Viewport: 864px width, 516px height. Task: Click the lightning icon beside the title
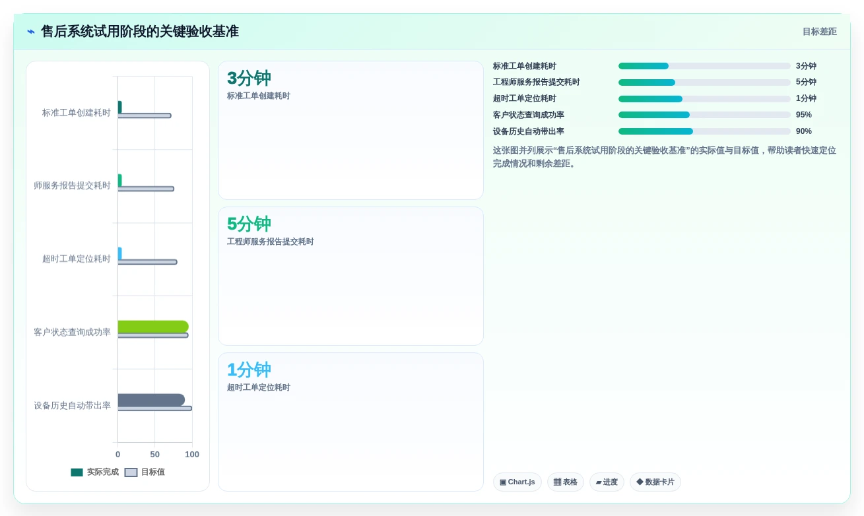pyautogui.click(x=31, y=32)
